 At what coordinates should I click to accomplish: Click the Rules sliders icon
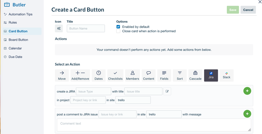point(5,23)
